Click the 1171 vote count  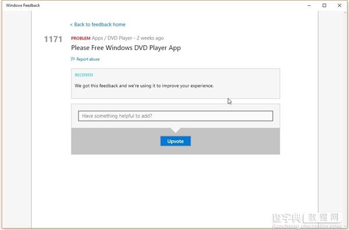(53, 39)
